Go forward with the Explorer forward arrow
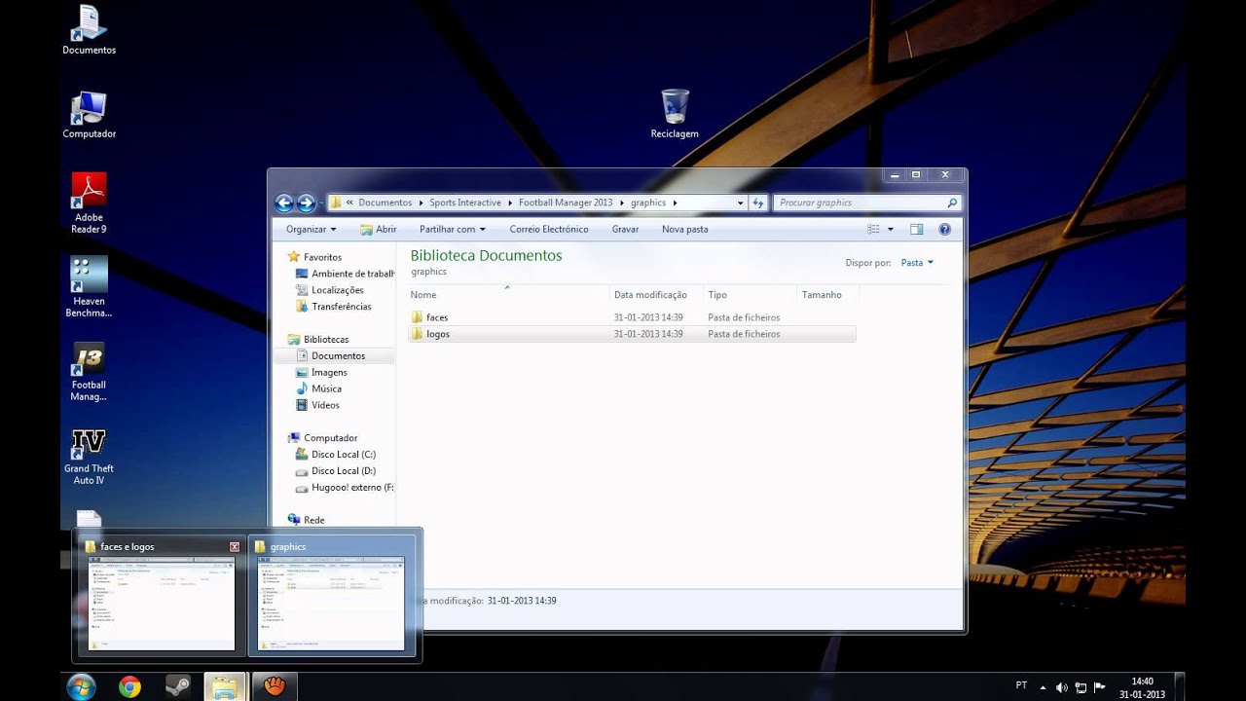The width and height of the screenshot is (1246, 701). 306,203
